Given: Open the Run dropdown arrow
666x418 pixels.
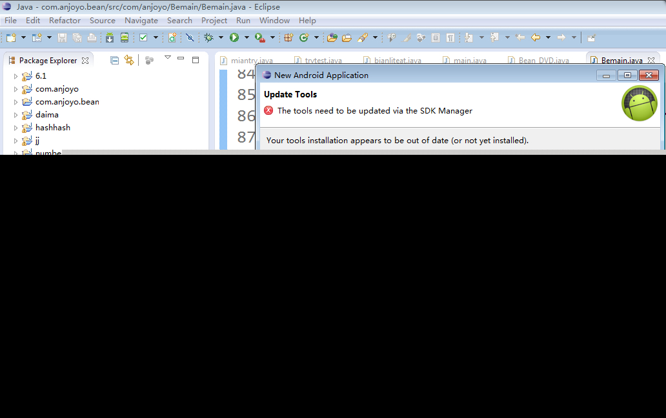Looking at the screenshot, I should click(247, 38).
